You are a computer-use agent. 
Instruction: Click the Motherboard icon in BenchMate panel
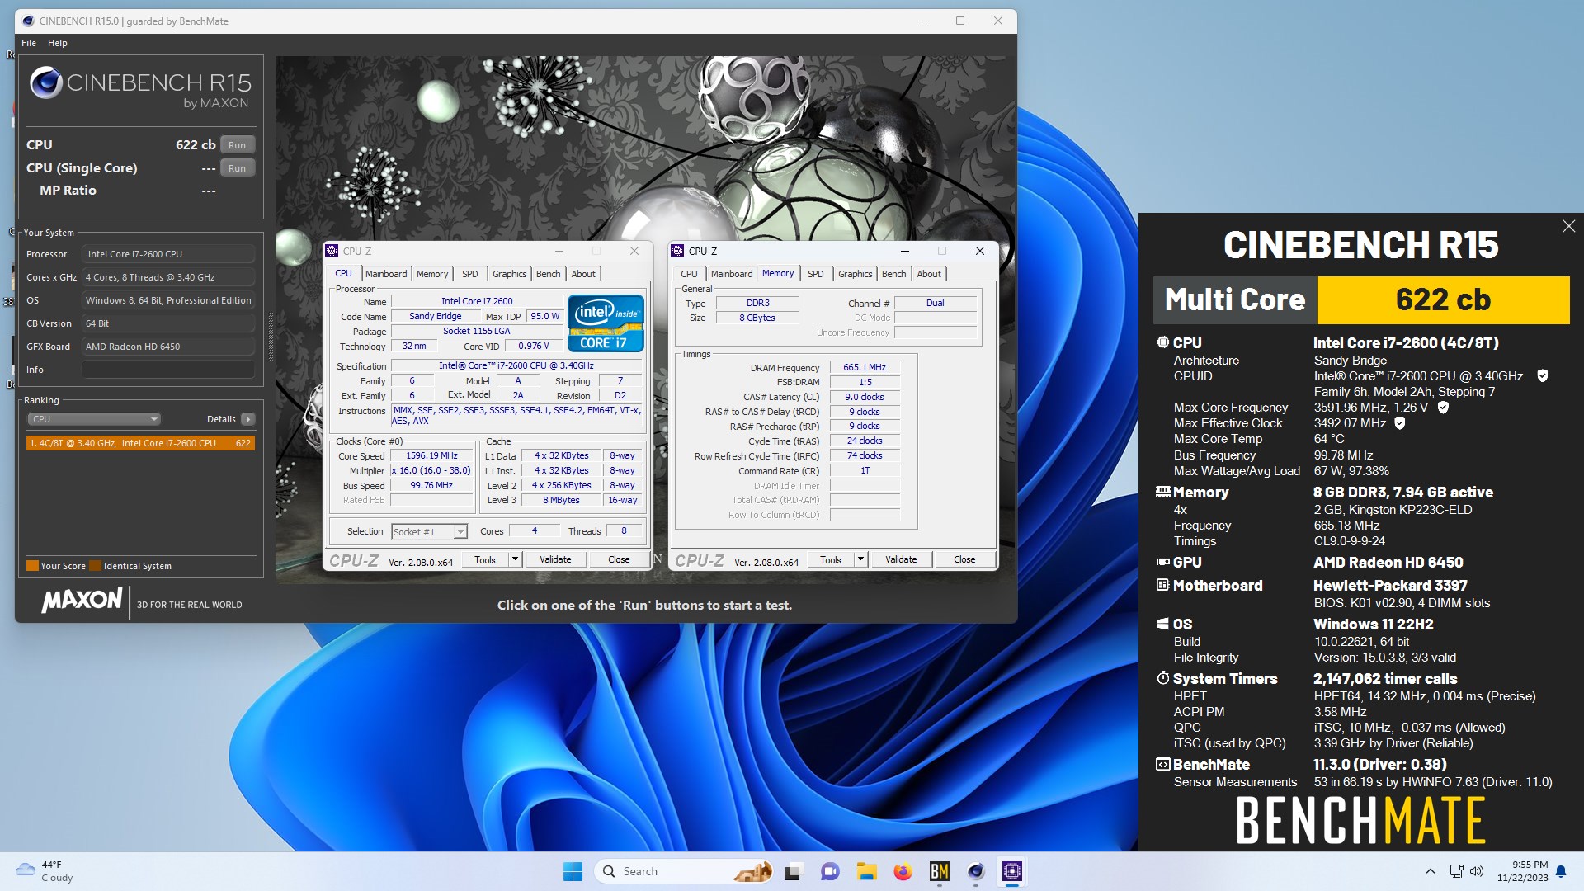click(x=1162, y=585)
